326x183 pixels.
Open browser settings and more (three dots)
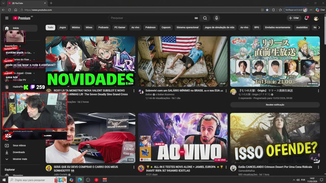(x=311, y=10)
